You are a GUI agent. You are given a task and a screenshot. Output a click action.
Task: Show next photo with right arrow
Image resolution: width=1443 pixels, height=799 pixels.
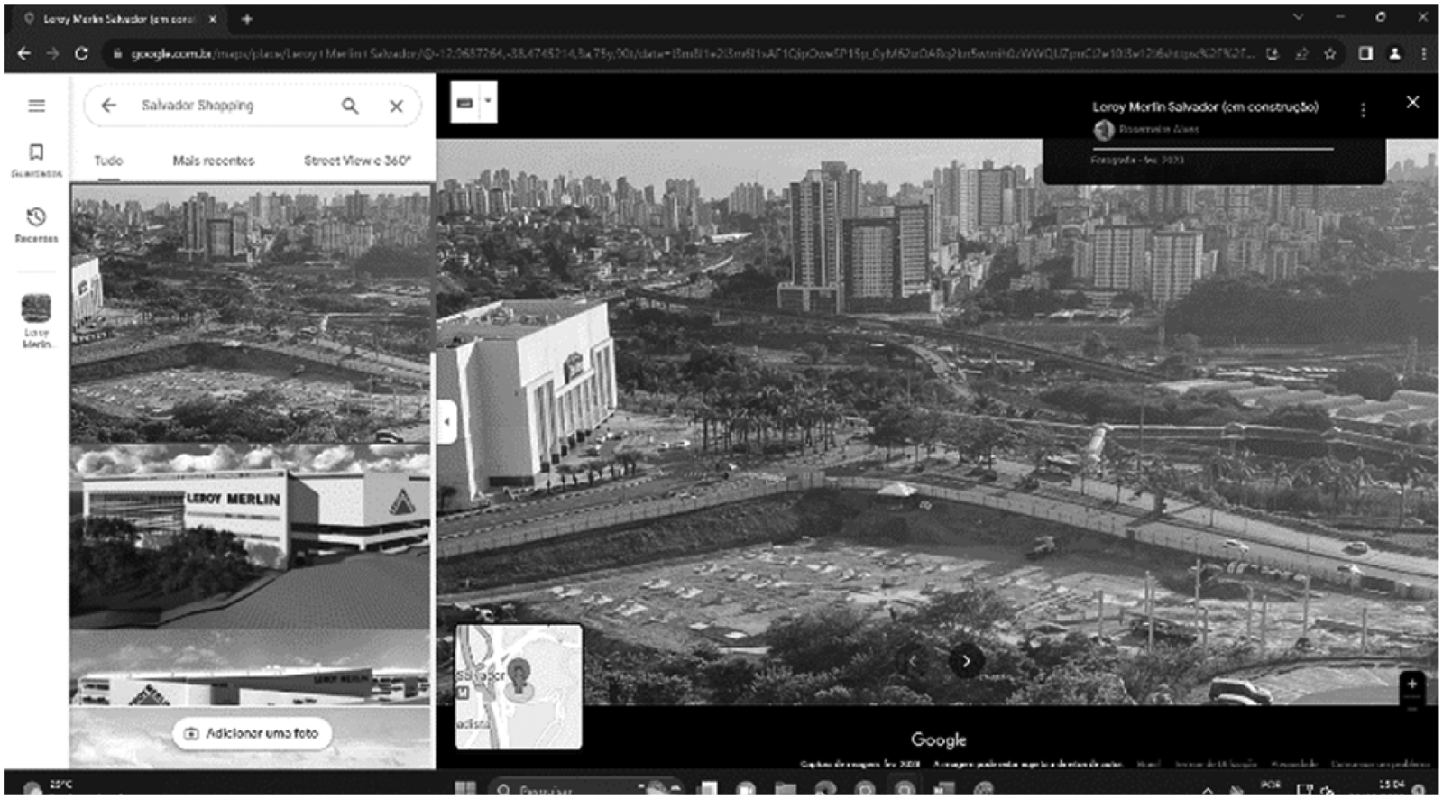(966, 661)
